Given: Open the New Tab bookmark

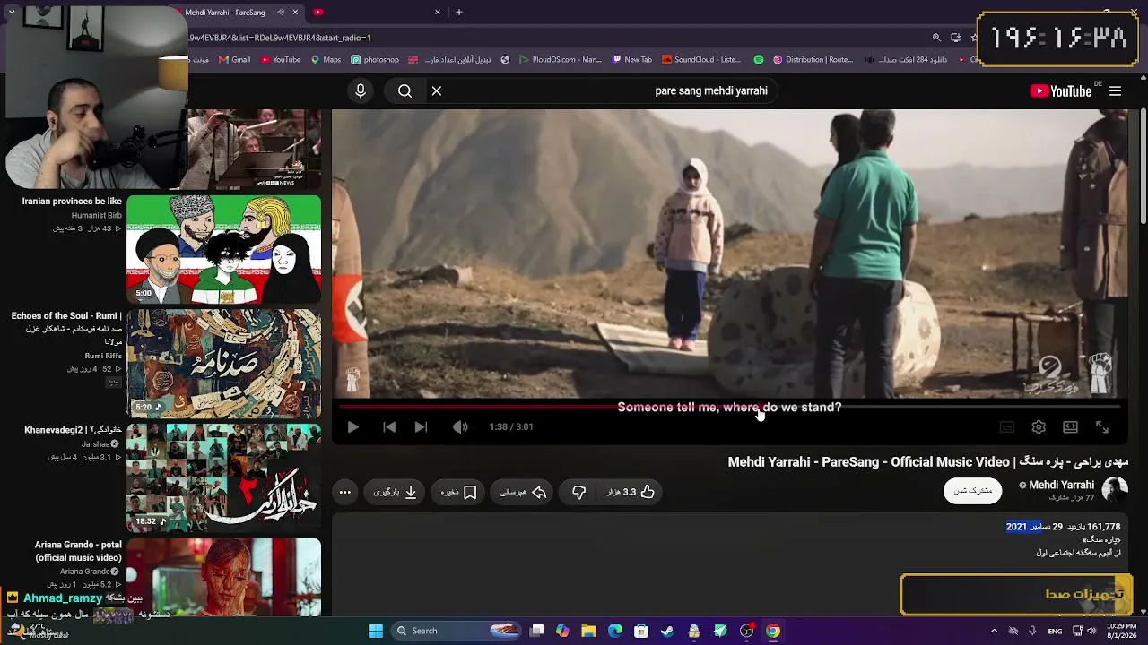Looking at the screenshot, I should 632,60.
